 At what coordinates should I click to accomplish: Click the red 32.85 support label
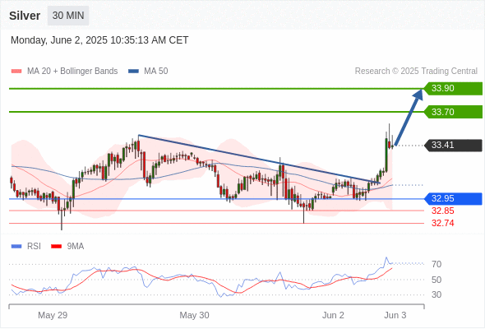pos(443,211)
